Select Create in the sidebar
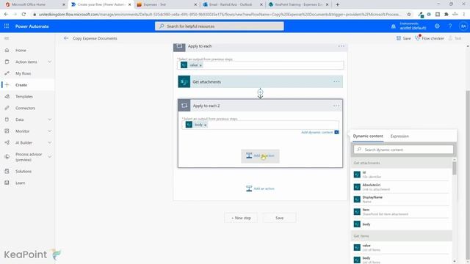 pyautogui.click(x=21, y=85)
